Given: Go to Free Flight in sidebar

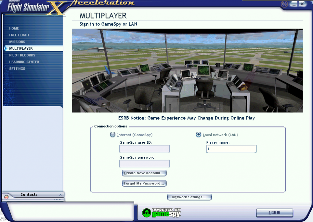Looking at the screenshot, I should click(x=19, y=35).
